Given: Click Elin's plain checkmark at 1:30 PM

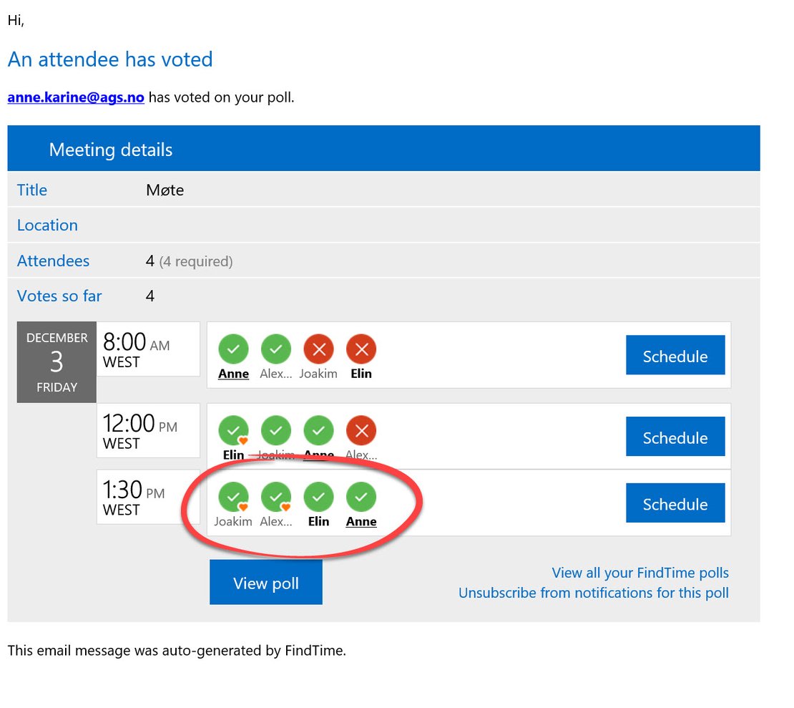Looking at the screenshot, I should pyautogui.click(x=318, y=496).
